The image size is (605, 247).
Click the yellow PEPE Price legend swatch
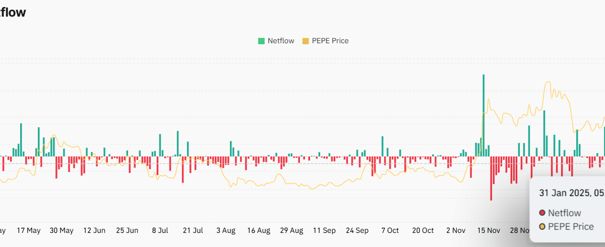point(306,41)
